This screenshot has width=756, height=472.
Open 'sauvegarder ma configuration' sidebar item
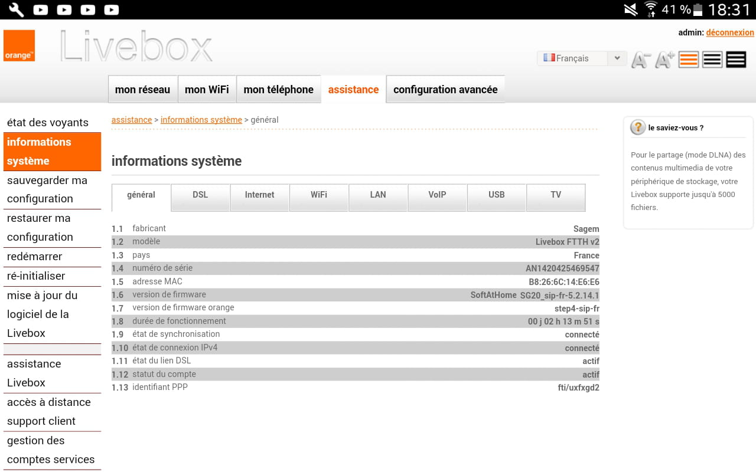(x=52, y=190)
